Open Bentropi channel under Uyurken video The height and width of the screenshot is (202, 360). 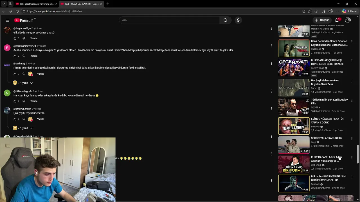(x=315, y=184)
